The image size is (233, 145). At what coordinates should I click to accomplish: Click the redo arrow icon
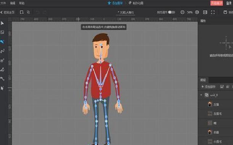point(45,13)
